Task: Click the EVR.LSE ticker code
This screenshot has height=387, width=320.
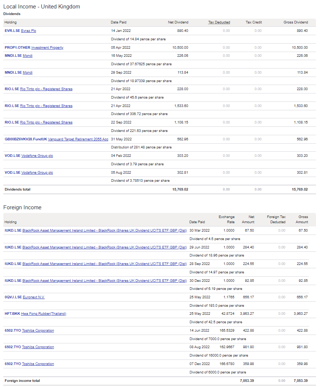Action: 12,31
